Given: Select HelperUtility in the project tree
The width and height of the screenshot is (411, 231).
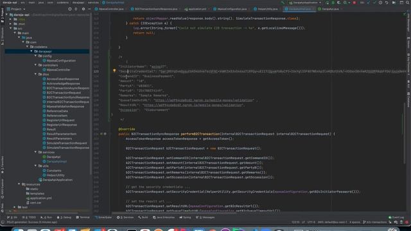Looking at the screenshot, I should click(53, 175).
